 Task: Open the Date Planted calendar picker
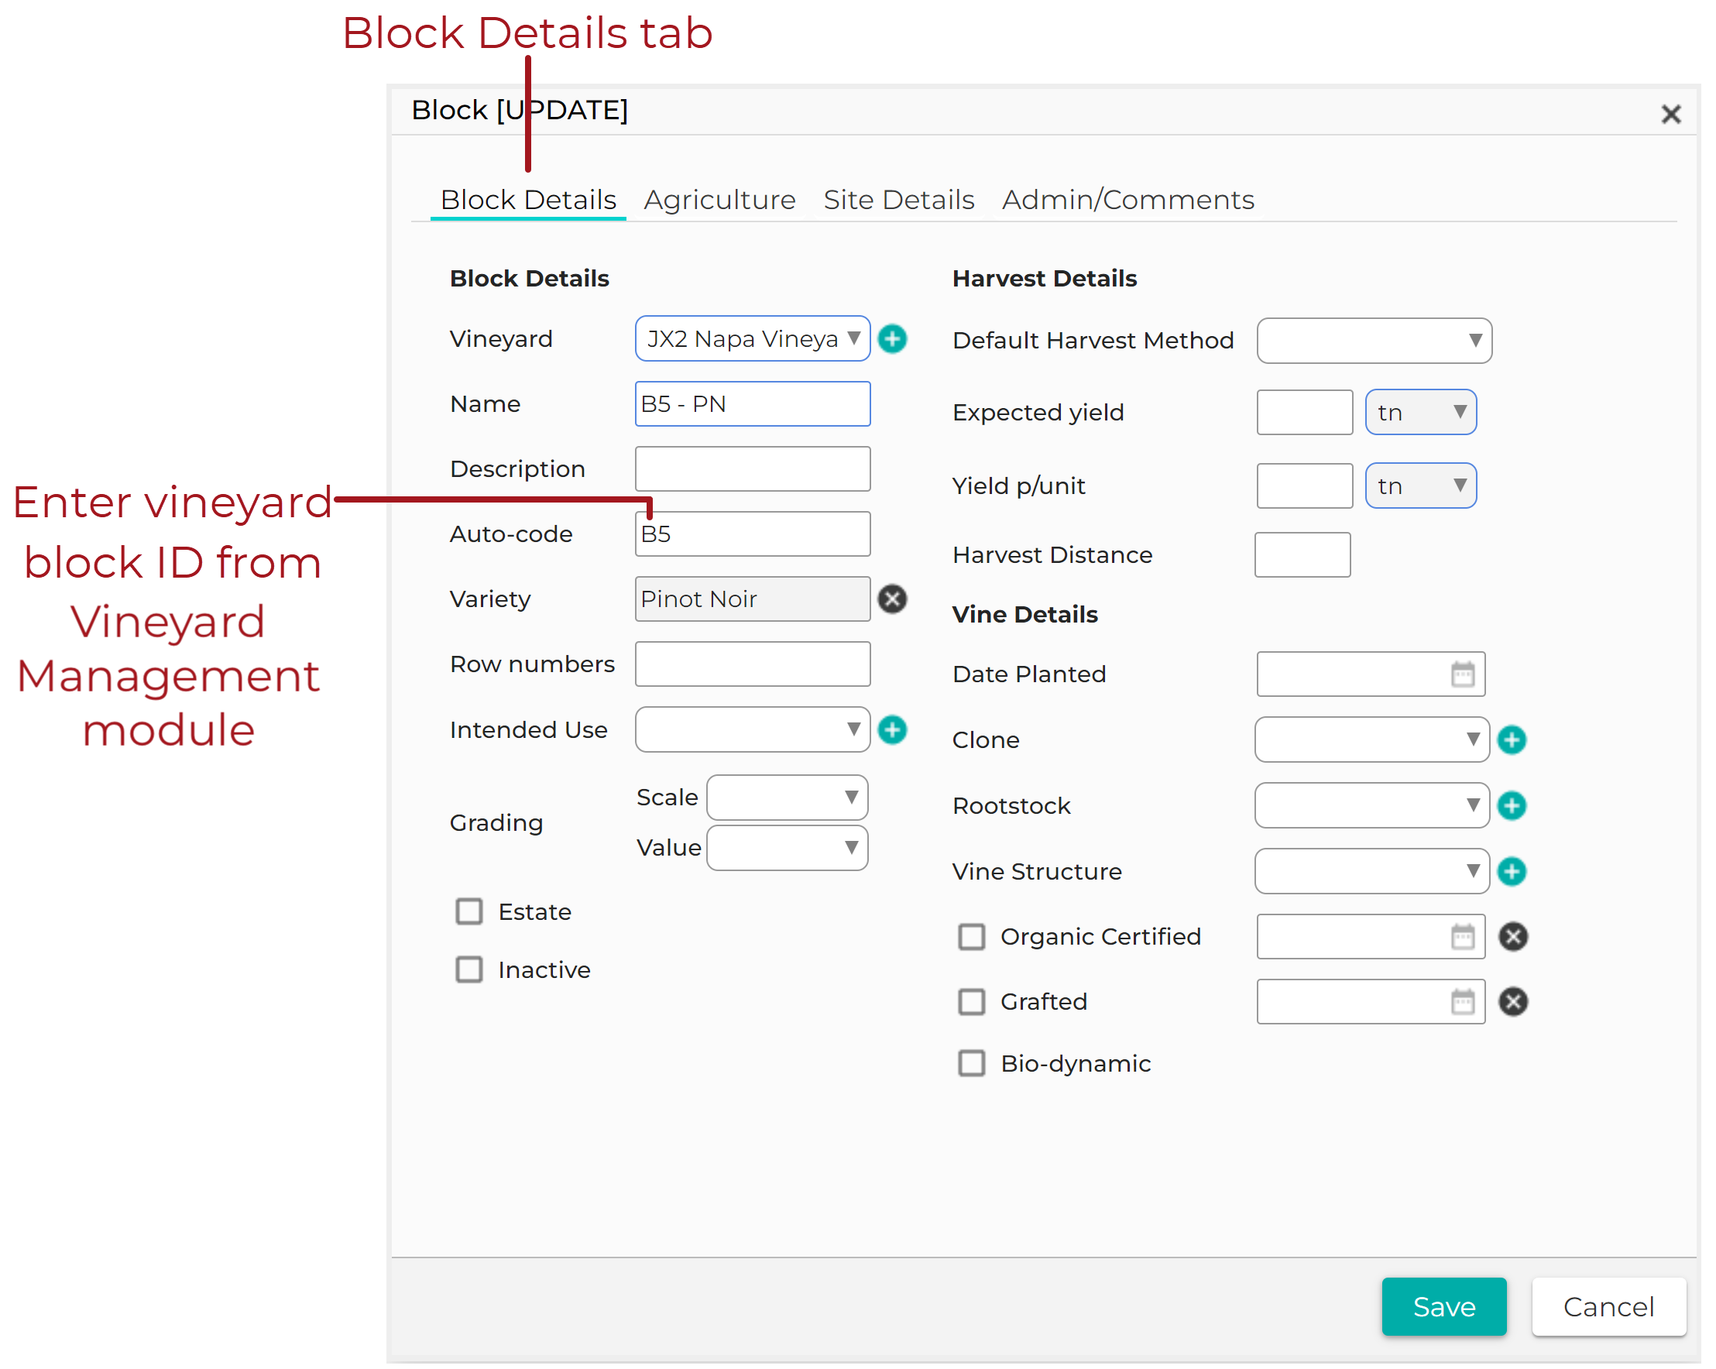click(1462, 674)
